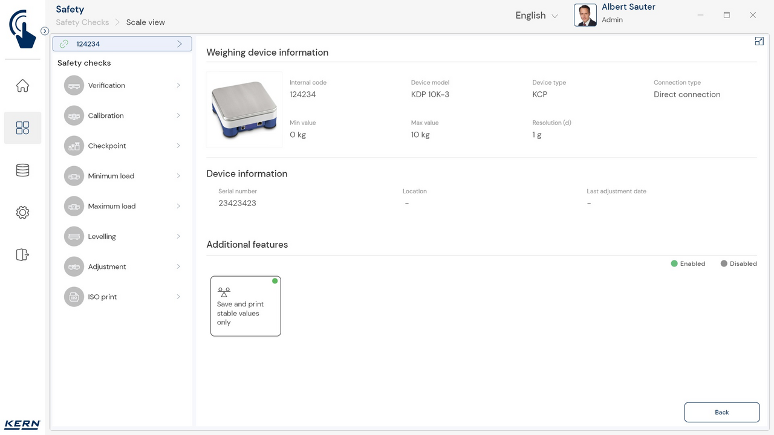Select Maximum load safety check

[x=112, y=206]
